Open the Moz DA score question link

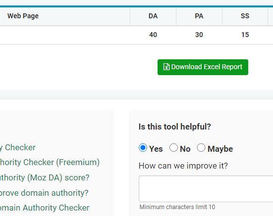(45, 177)
